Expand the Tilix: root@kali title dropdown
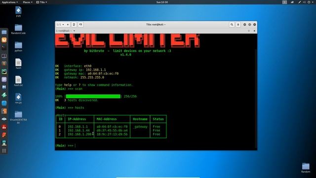This screenshot has height=178, width=316. 156,25
